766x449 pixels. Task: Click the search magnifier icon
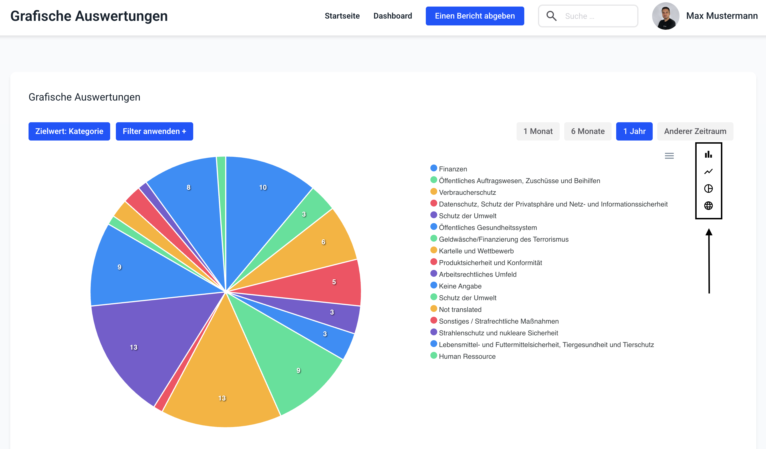[x=551, y=16]
